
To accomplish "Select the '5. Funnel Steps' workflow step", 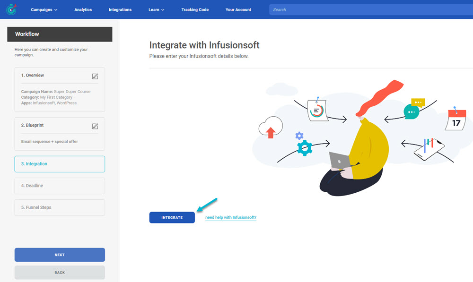I will 60,207.
